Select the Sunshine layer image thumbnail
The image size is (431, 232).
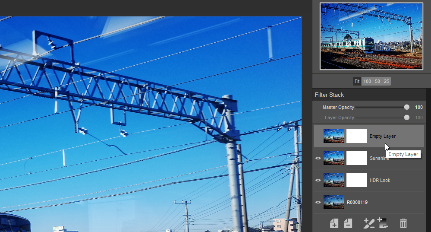333,158
